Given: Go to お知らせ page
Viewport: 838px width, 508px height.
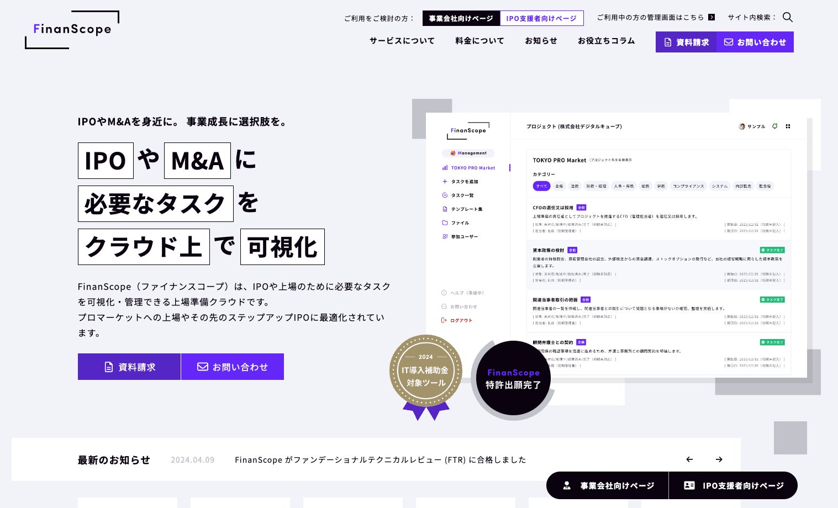Looking at the screenshot, I should tap(541, 41).
